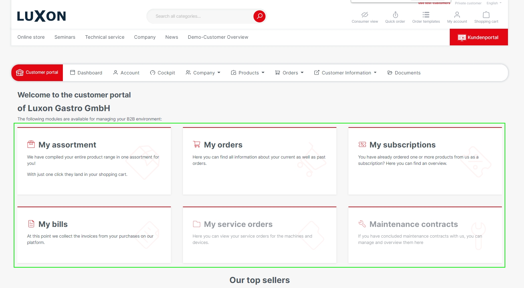Expand Customer Information dropdown
The image size is (524, 288).
[x=345, y=73]
